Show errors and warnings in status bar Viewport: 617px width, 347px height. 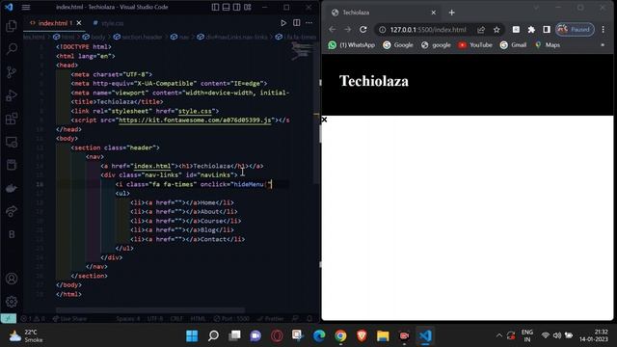(33, 319)
